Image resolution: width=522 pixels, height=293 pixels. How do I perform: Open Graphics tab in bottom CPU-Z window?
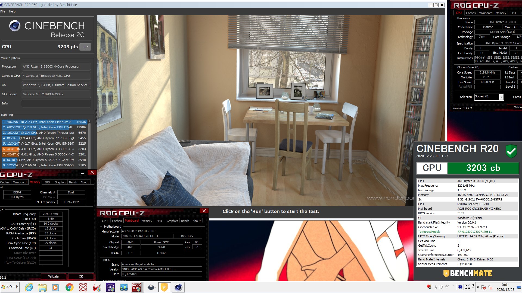click(x=172, y=221)
